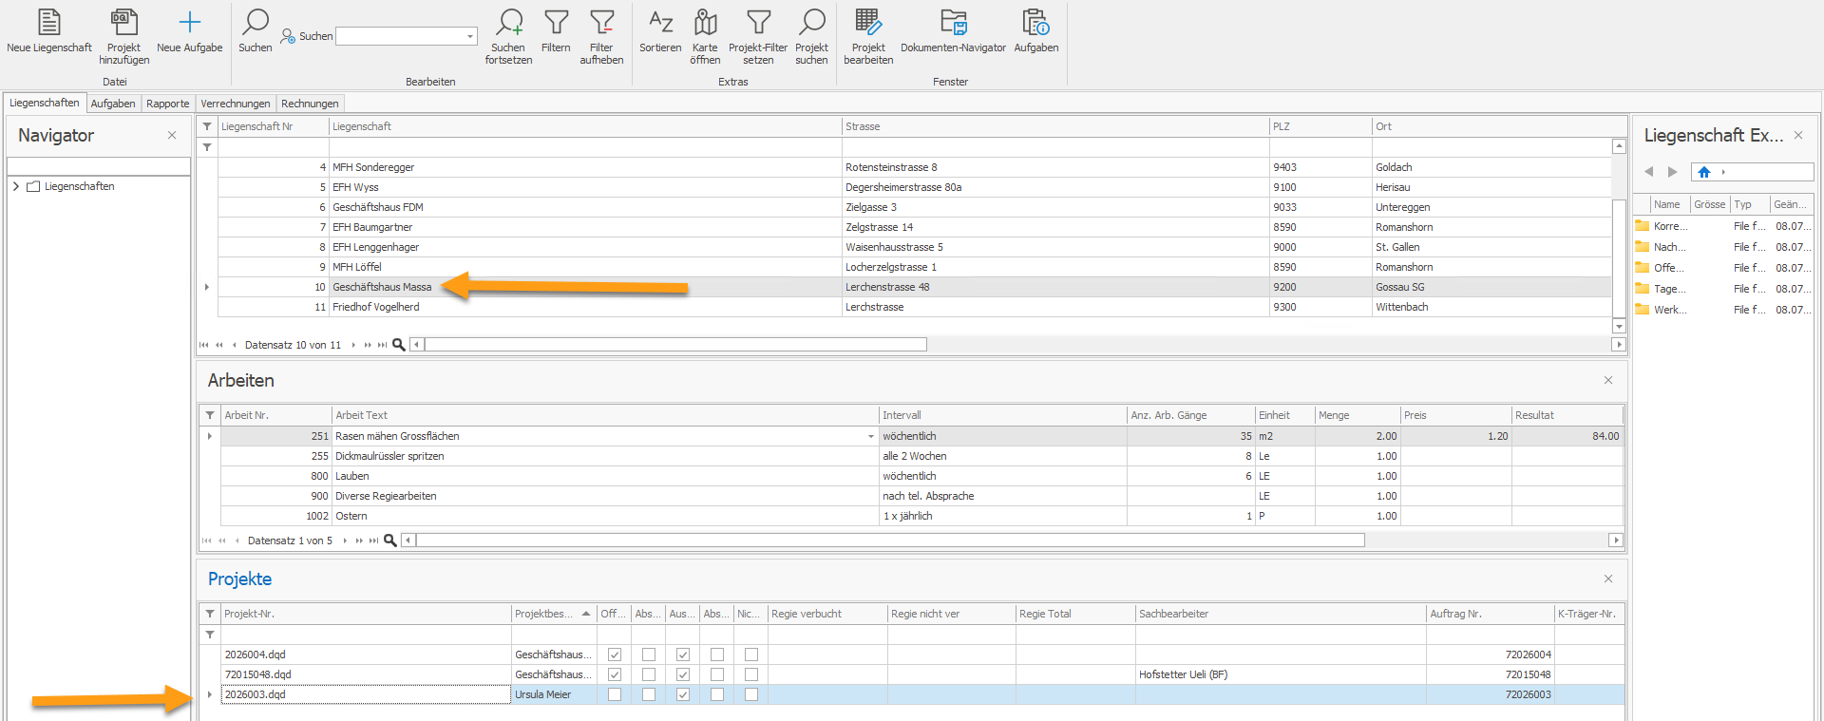The width and height of the screenshot is (1824, 721).
Task: Open the Sortieren sorting tool
Action: point(661,30)
